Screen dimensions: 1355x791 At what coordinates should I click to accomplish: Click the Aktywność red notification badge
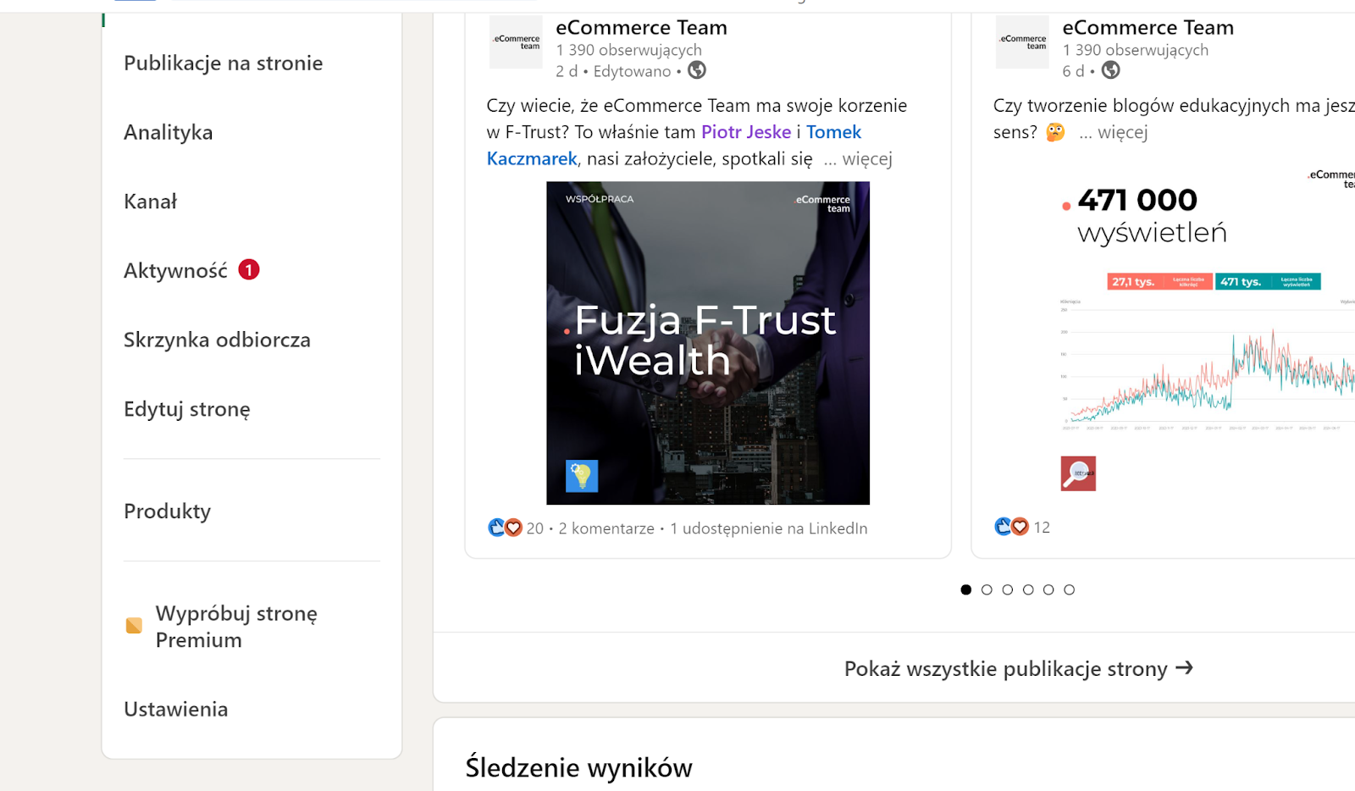tap(249, 270)
